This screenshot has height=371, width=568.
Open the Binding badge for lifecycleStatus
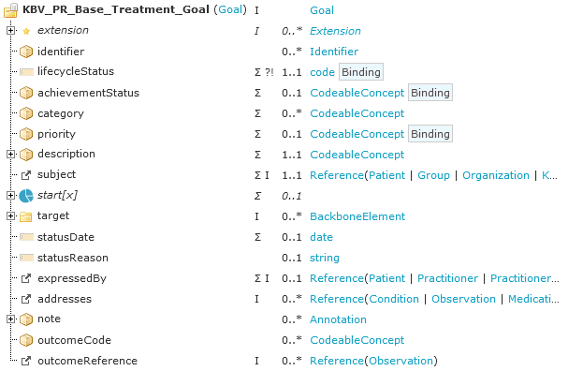(361, 72)
